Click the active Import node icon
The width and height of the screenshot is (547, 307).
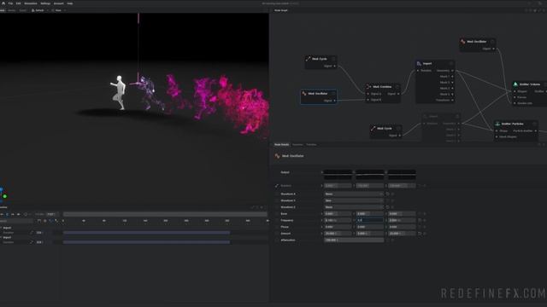point(419,63)
